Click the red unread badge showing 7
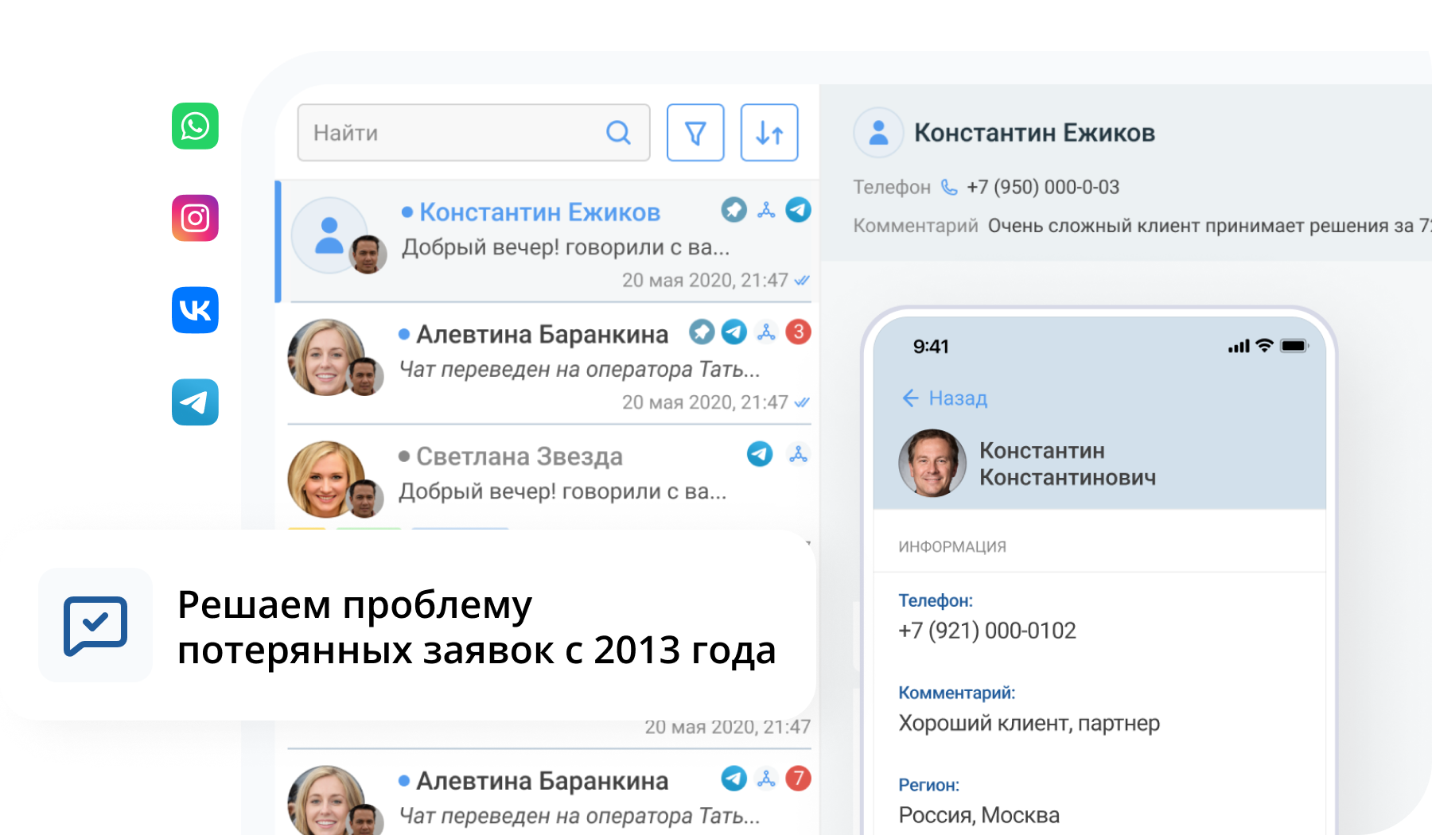The image size is (1432, 835). 798,778
